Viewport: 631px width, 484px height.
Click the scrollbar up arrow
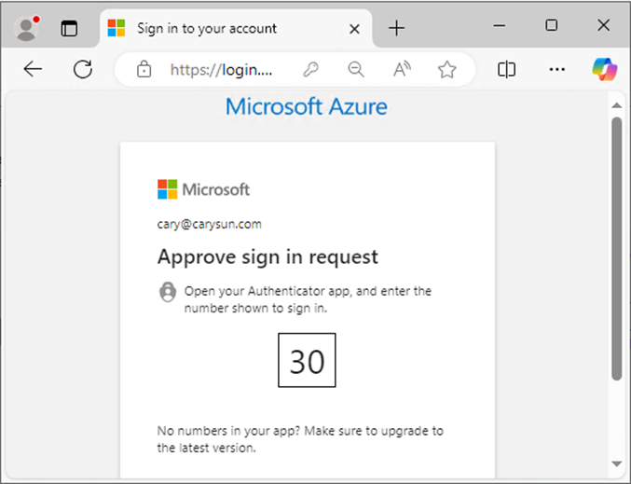(x=616, y=105)
